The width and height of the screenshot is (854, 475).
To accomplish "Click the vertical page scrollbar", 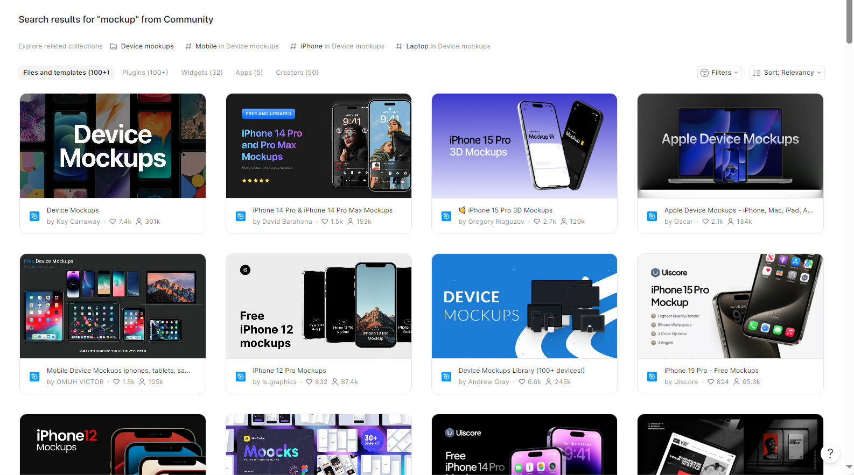I will click(x=849, y=22).
